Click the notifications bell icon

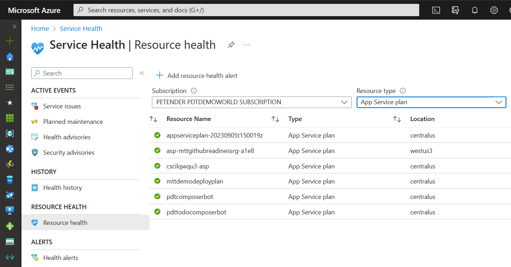tap(475, 10)
